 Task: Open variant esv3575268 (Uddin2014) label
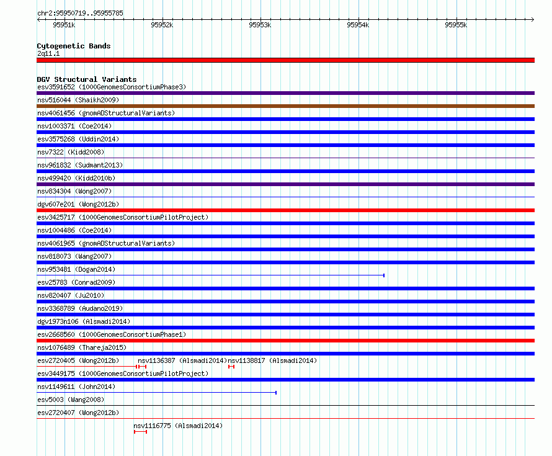click(78, 139)
